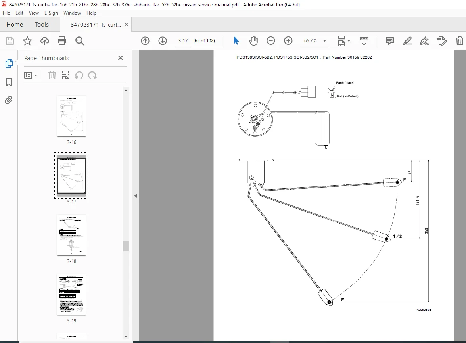This screenshot has width=466, height=343.
Task: Click the 66.7% zoom value field
Action: click(x=310, y=41)
